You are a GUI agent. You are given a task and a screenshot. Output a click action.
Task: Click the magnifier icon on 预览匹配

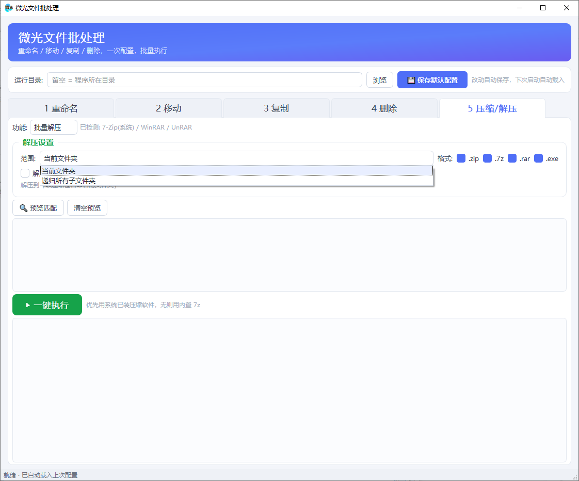(x=23, y=208)
